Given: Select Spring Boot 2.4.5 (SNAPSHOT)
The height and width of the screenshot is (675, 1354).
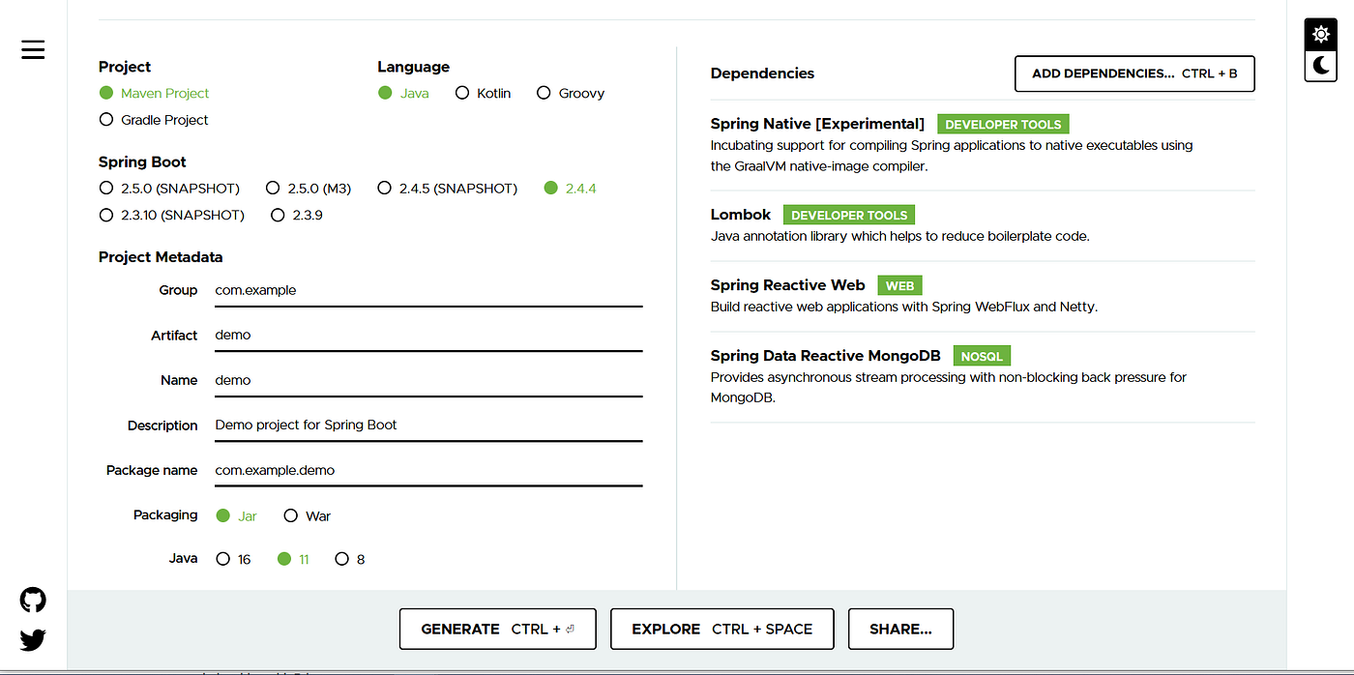Looking at the screenshot, I should [x=447, y=188].
